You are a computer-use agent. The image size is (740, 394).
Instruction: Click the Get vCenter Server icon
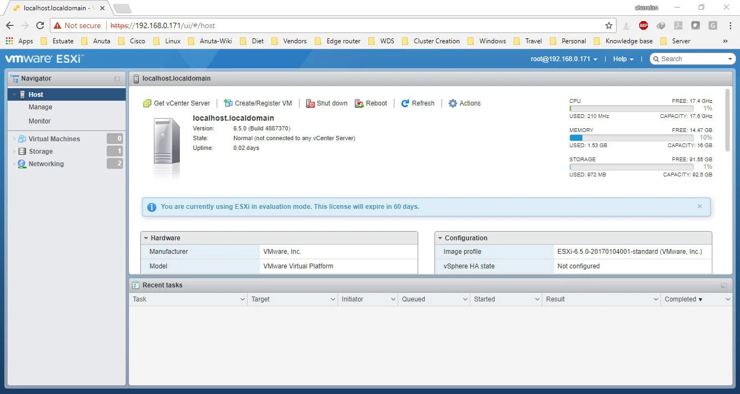pyautogui.click(x=147, y=103)
